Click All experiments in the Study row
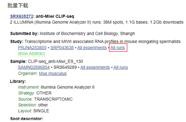Image resolution: width=186 pixels, height=122 pixels. 92,48
